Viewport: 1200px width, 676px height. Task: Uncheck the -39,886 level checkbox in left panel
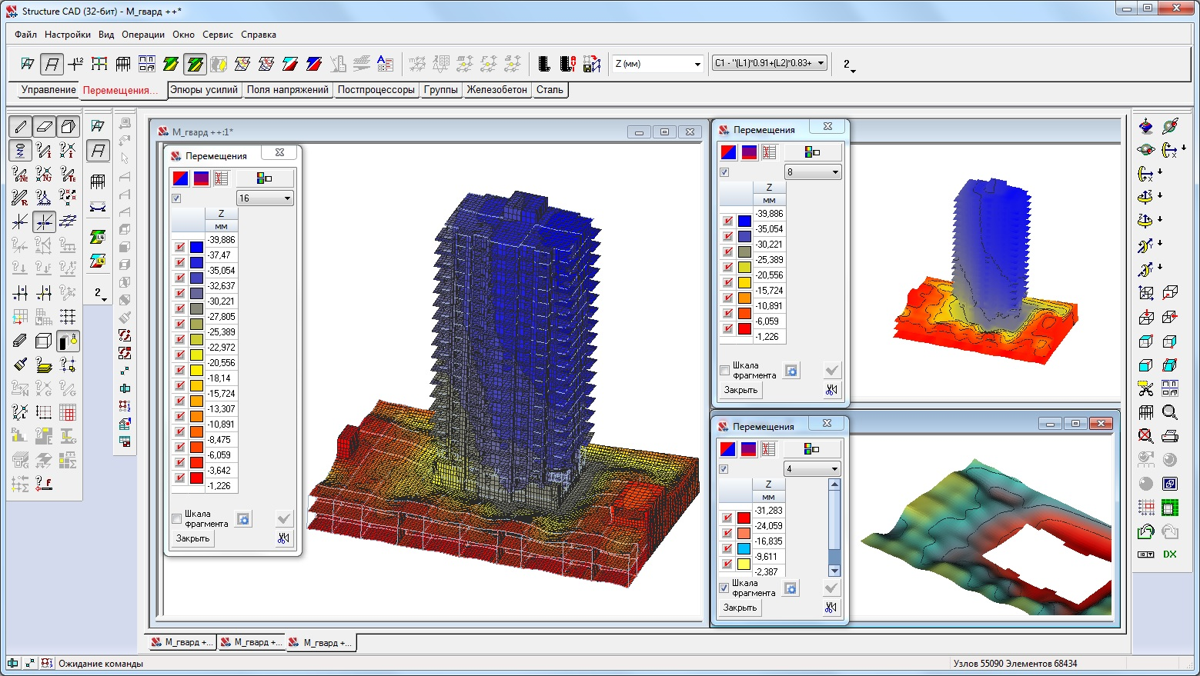tap(180, 247)
